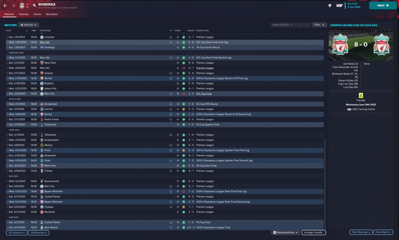Open U21 Matches
Screen dimensions: 399x240
[16, 233]
